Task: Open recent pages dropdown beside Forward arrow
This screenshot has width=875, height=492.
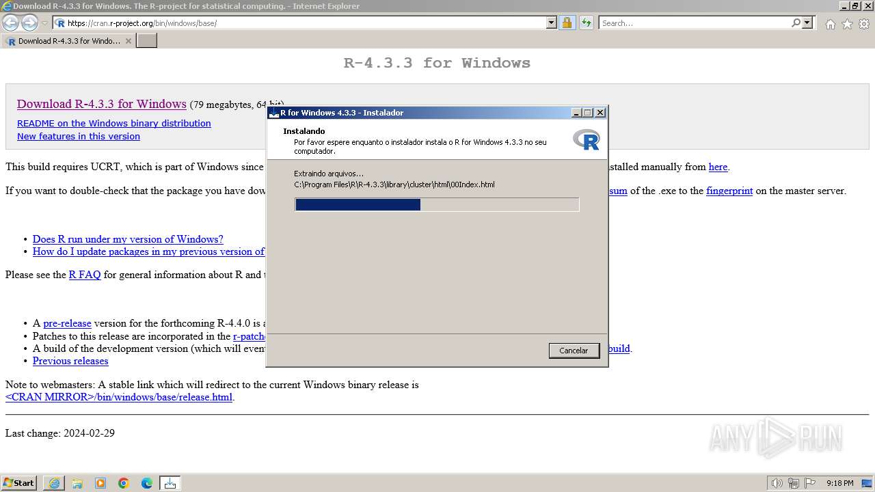Action: (44, 23)
